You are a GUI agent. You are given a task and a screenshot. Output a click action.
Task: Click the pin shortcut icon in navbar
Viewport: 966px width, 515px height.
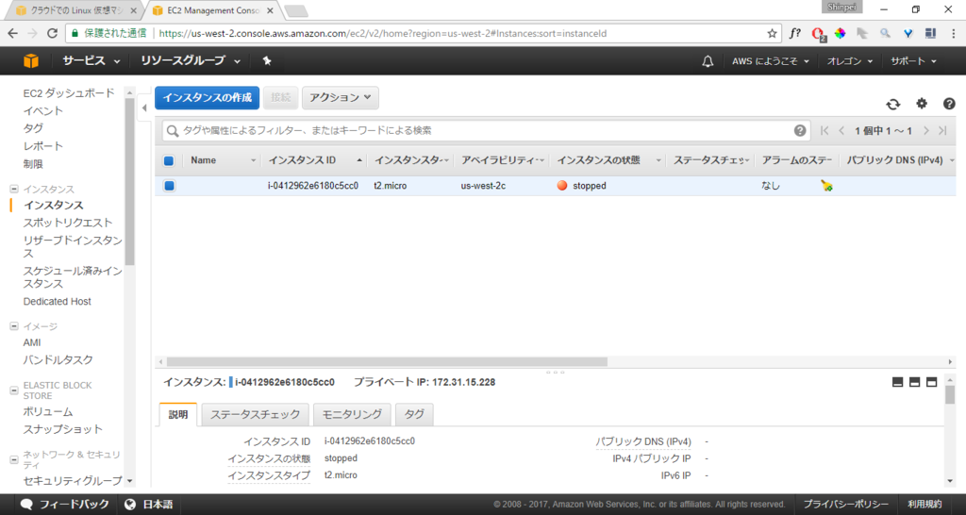[x=267, y=60]
